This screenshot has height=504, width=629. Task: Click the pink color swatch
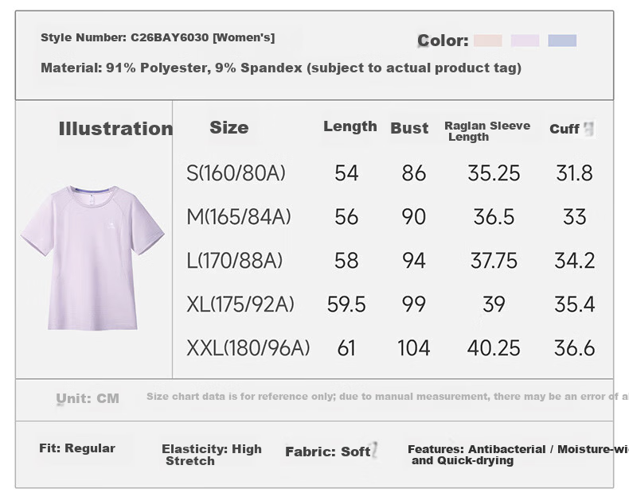tap(488, 41)
